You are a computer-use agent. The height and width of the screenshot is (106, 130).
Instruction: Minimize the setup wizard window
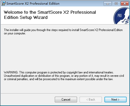pyautogui.click(x=108, y=4)
